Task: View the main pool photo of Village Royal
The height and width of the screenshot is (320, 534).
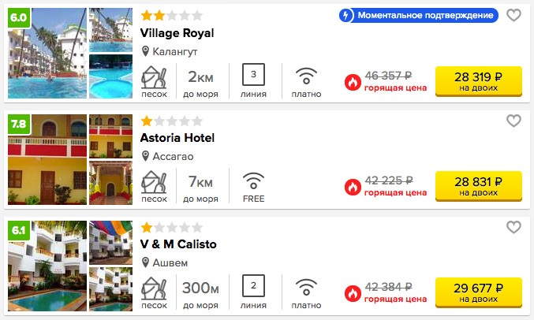Action: 47,53
